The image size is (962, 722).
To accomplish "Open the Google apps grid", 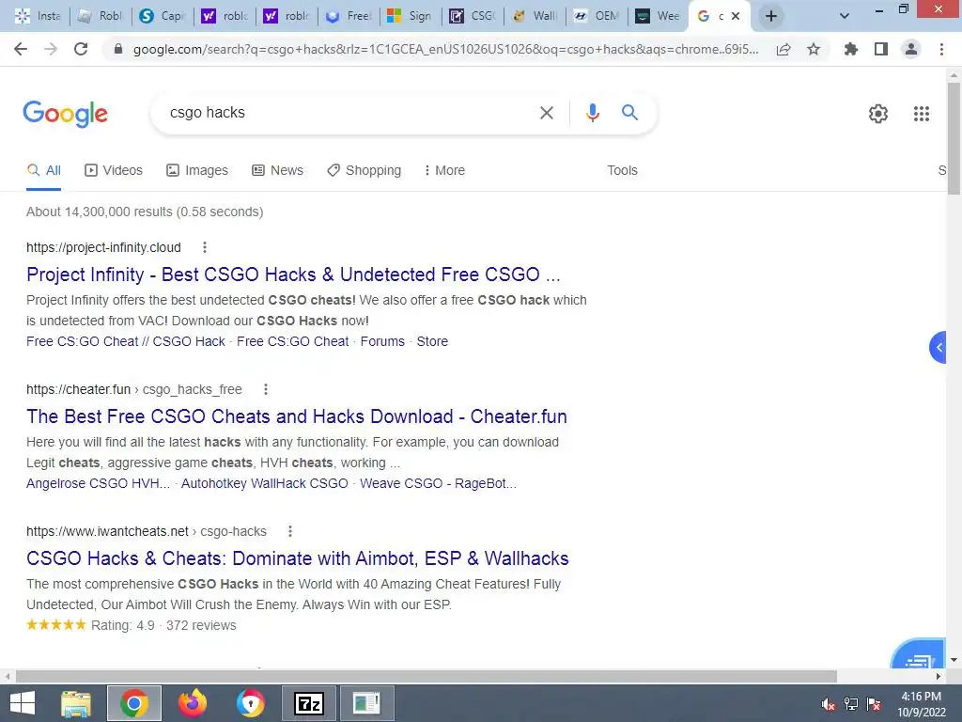I will point(921,114).
